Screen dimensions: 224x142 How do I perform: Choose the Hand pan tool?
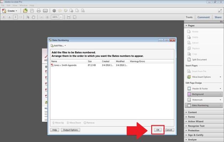click(x=34, y=17)
